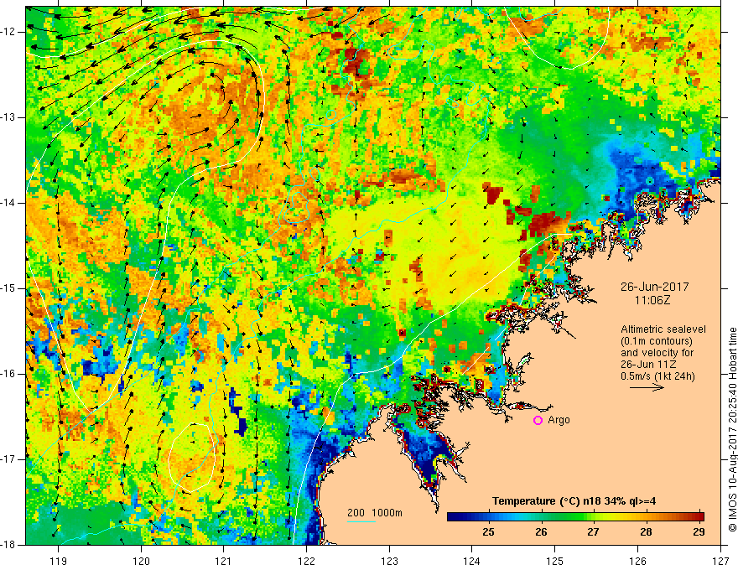Click the velocity scale reference arrow

647,387
